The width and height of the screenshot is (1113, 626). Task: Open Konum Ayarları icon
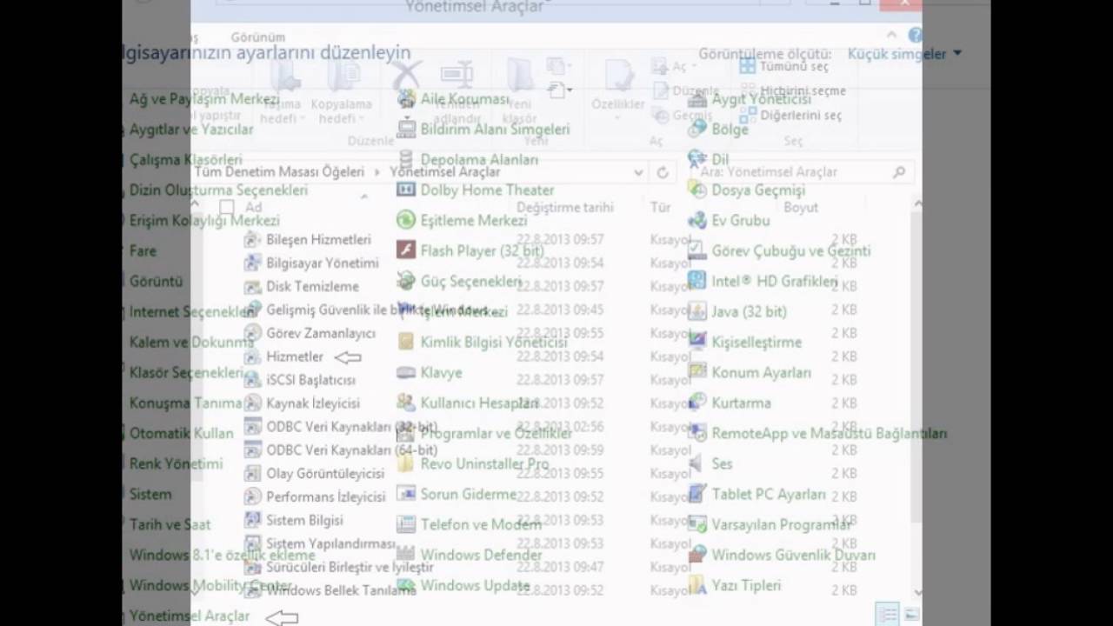[x=696, y=372]
